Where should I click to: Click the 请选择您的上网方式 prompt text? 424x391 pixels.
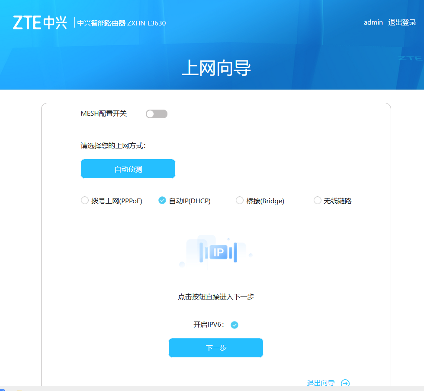113,146
